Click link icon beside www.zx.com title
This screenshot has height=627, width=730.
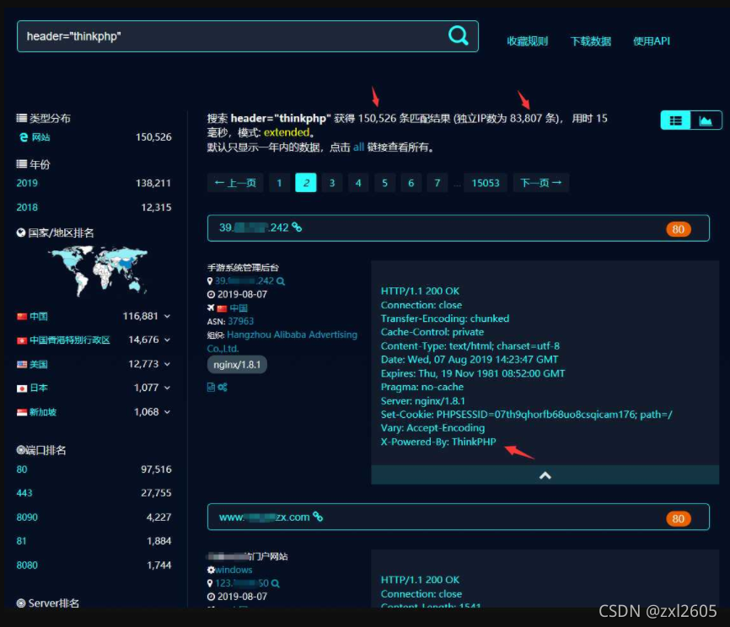click(318, 517)
